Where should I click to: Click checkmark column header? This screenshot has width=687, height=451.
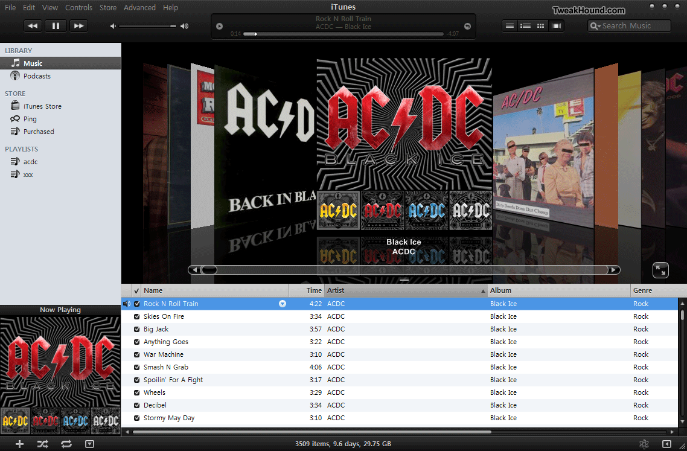pos(136,290)
